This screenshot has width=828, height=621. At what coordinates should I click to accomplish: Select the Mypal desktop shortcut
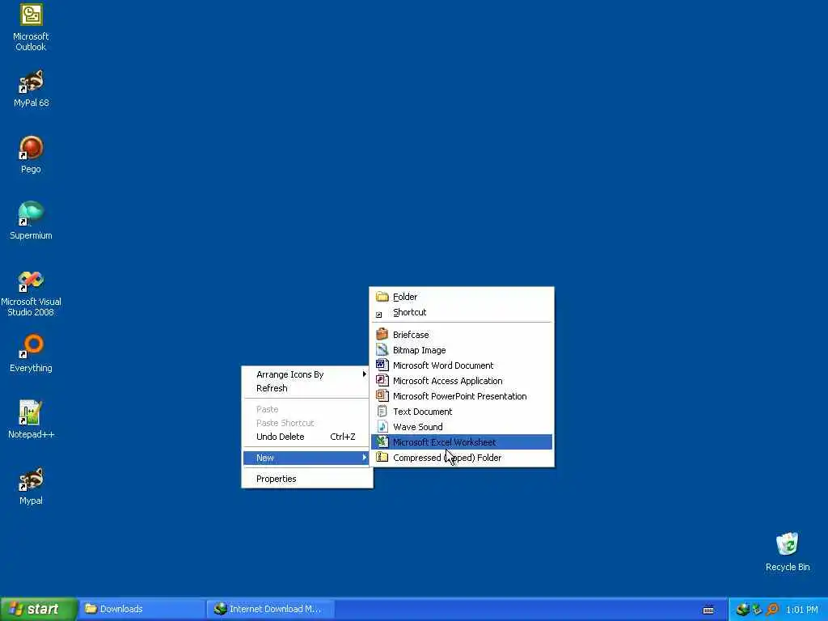click(31, 486)
